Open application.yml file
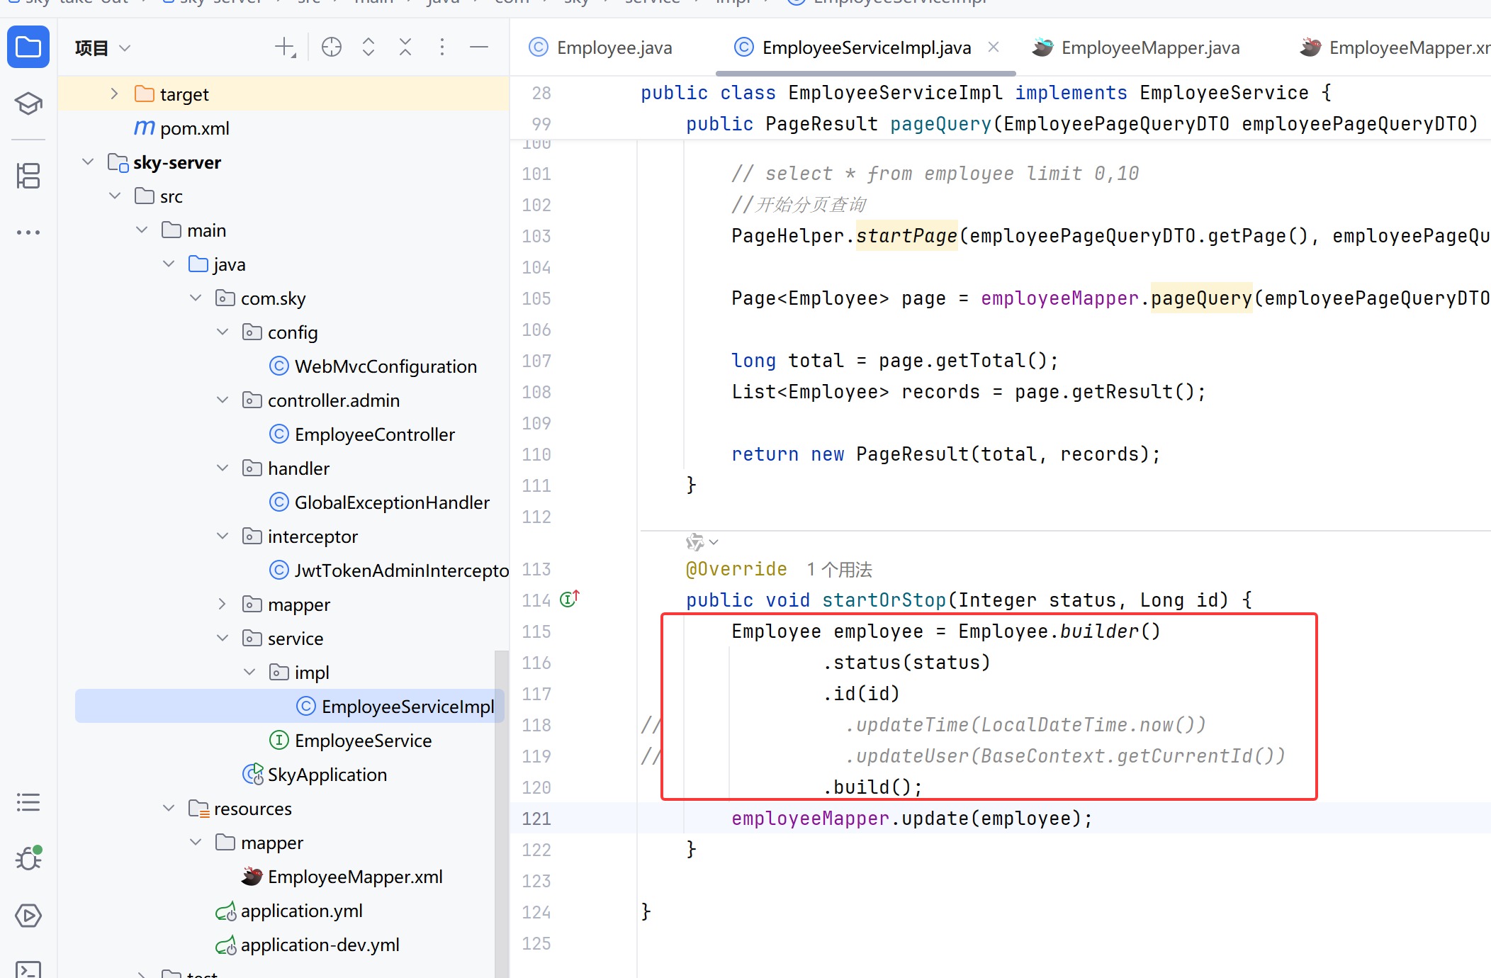Screen dimensions: 1491x978 [289, 911]
